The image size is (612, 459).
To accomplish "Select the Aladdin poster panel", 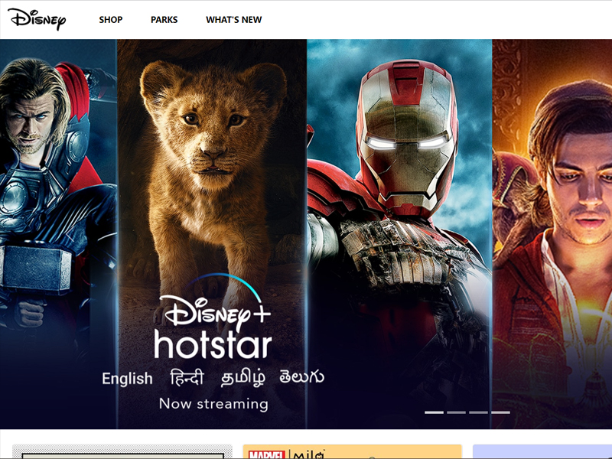I will [552, 191].
